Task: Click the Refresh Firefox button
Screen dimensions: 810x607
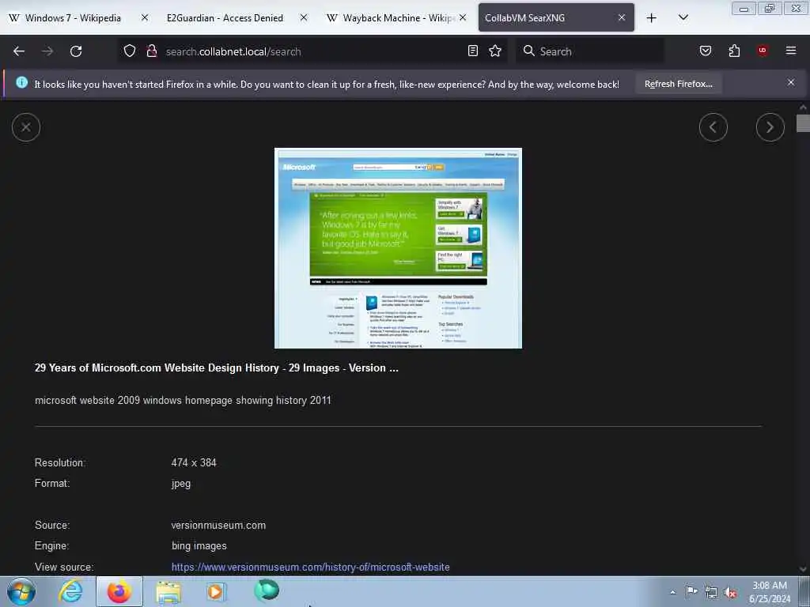Action: (678, 84)
